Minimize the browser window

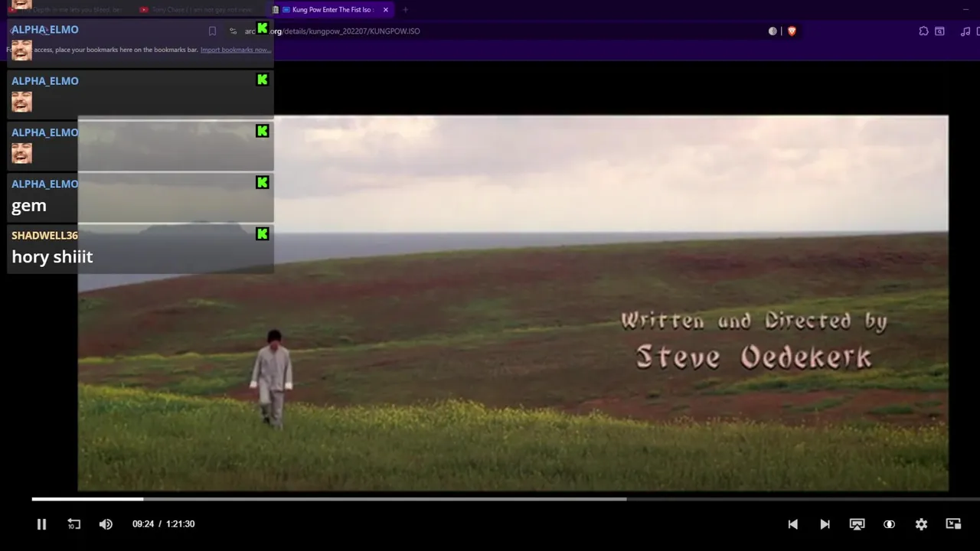tap(965, 9)
